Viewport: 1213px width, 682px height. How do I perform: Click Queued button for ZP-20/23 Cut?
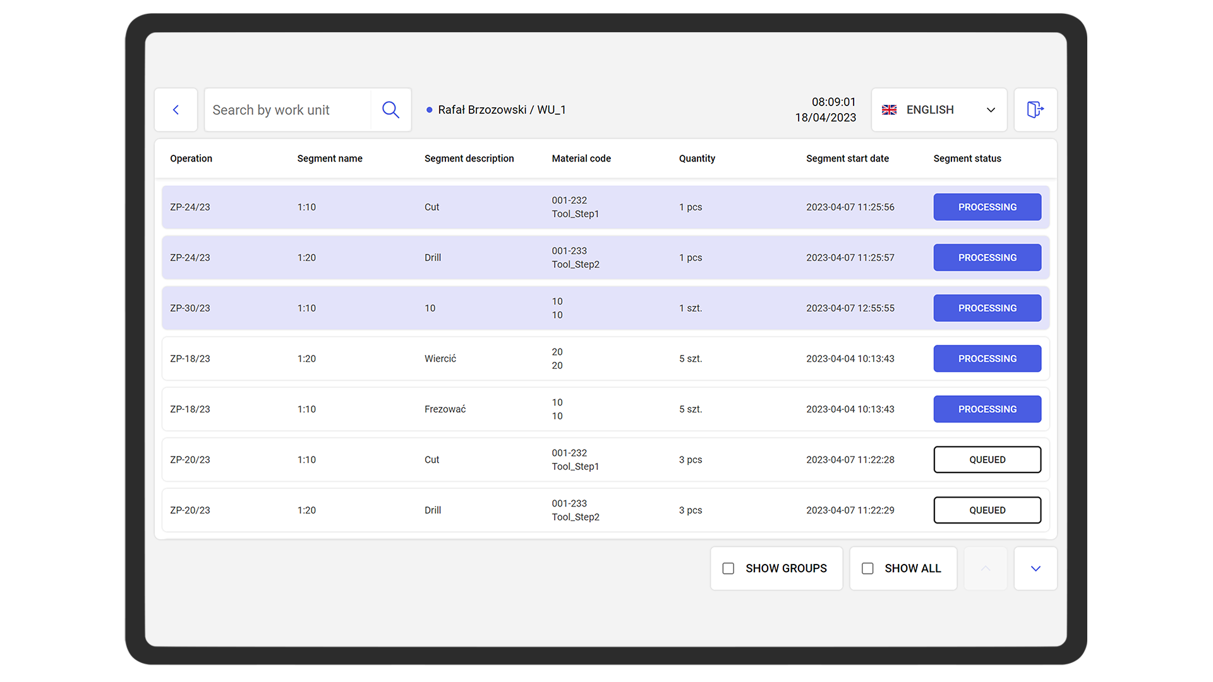[x=987, y=460]
